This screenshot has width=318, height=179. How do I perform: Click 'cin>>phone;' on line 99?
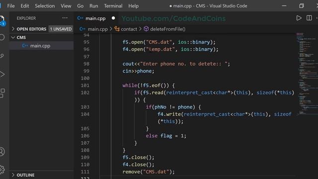click(138, 71)
